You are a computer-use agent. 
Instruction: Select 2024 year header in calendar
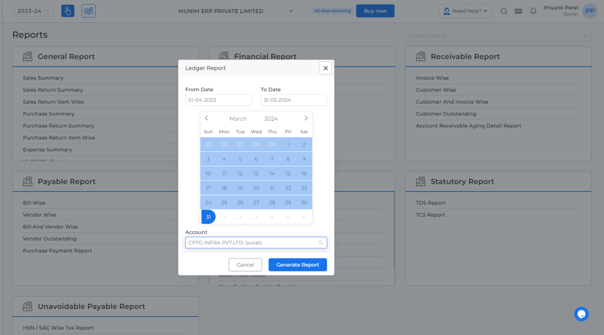point(271,118)
